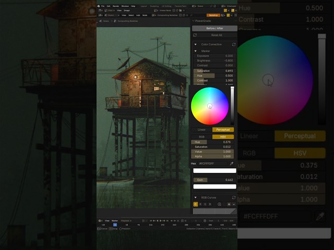Toggle the orange Backdrop button
334x250 pixels.
click(213, 15)
